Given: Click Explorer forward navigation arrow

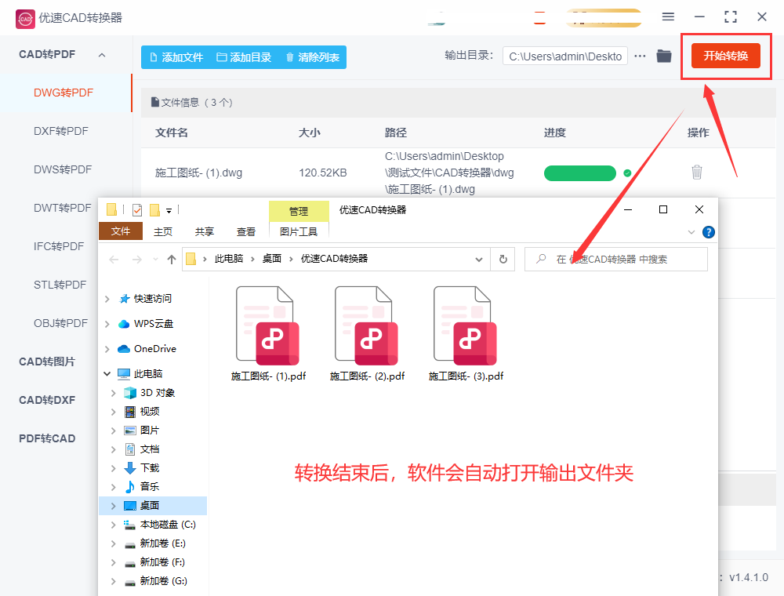Looking at the screenshot, I should click(137, 259).
